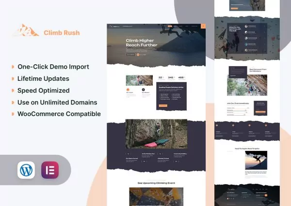The image size is (291, 206).
Task: Click the 32 statistic counter
Action: click(161, 77)
